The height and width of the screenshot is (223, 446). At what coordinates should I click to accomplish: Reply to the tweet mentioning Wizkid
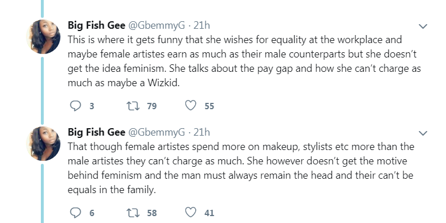point(75,106)
